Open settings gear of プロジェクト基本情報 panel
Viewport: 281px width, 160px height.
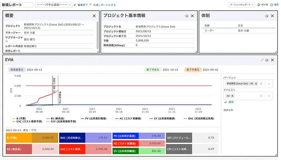187,16
